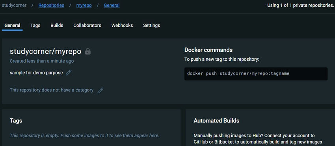Open the Tags tab
The width and height of the screenshot is (335, 146).
(35, 25)
